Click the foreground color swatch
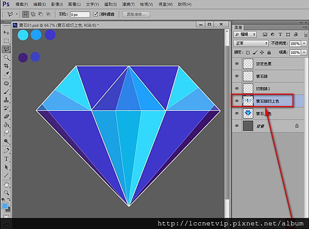309x229 pixels. pos(5,205)
